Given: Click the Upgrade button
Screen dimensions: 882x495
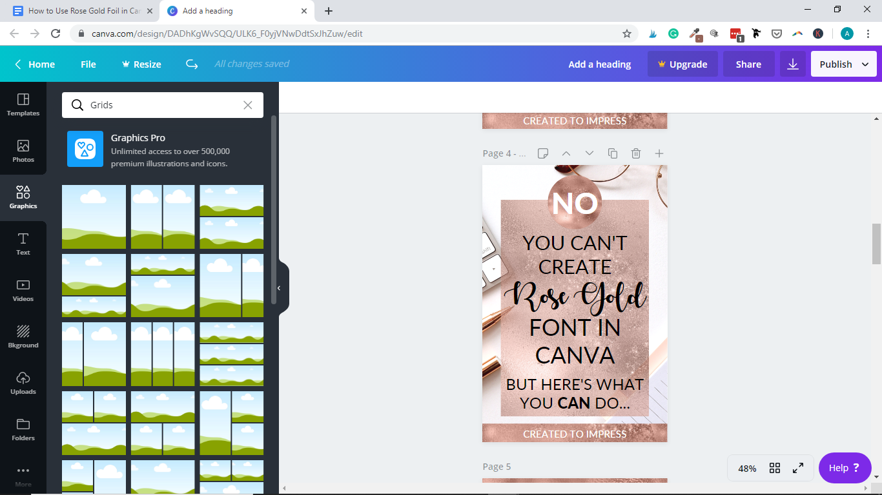Looking at the screenshot, I should click(x=682, y=64).
